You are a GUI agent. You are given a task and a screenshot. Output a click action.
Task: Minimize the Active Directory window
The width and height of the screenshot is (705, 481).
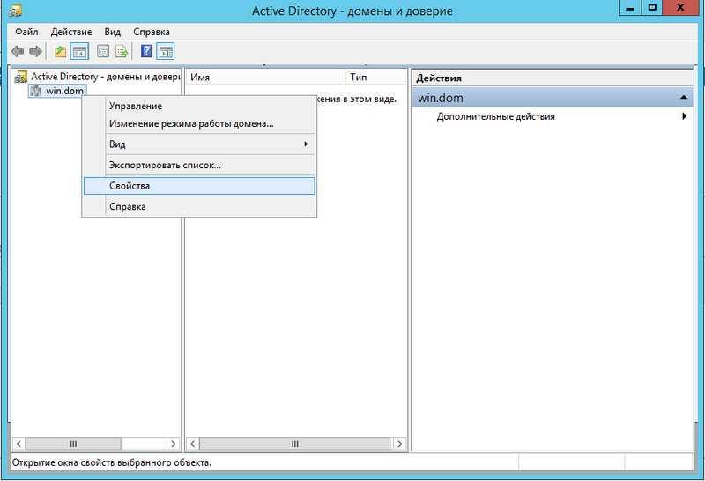point(630,8)
